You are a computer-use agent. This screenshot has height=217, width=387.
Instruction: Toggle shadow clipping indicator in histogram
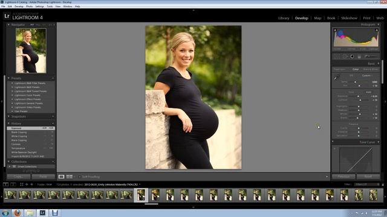click(x=335, y=30)
